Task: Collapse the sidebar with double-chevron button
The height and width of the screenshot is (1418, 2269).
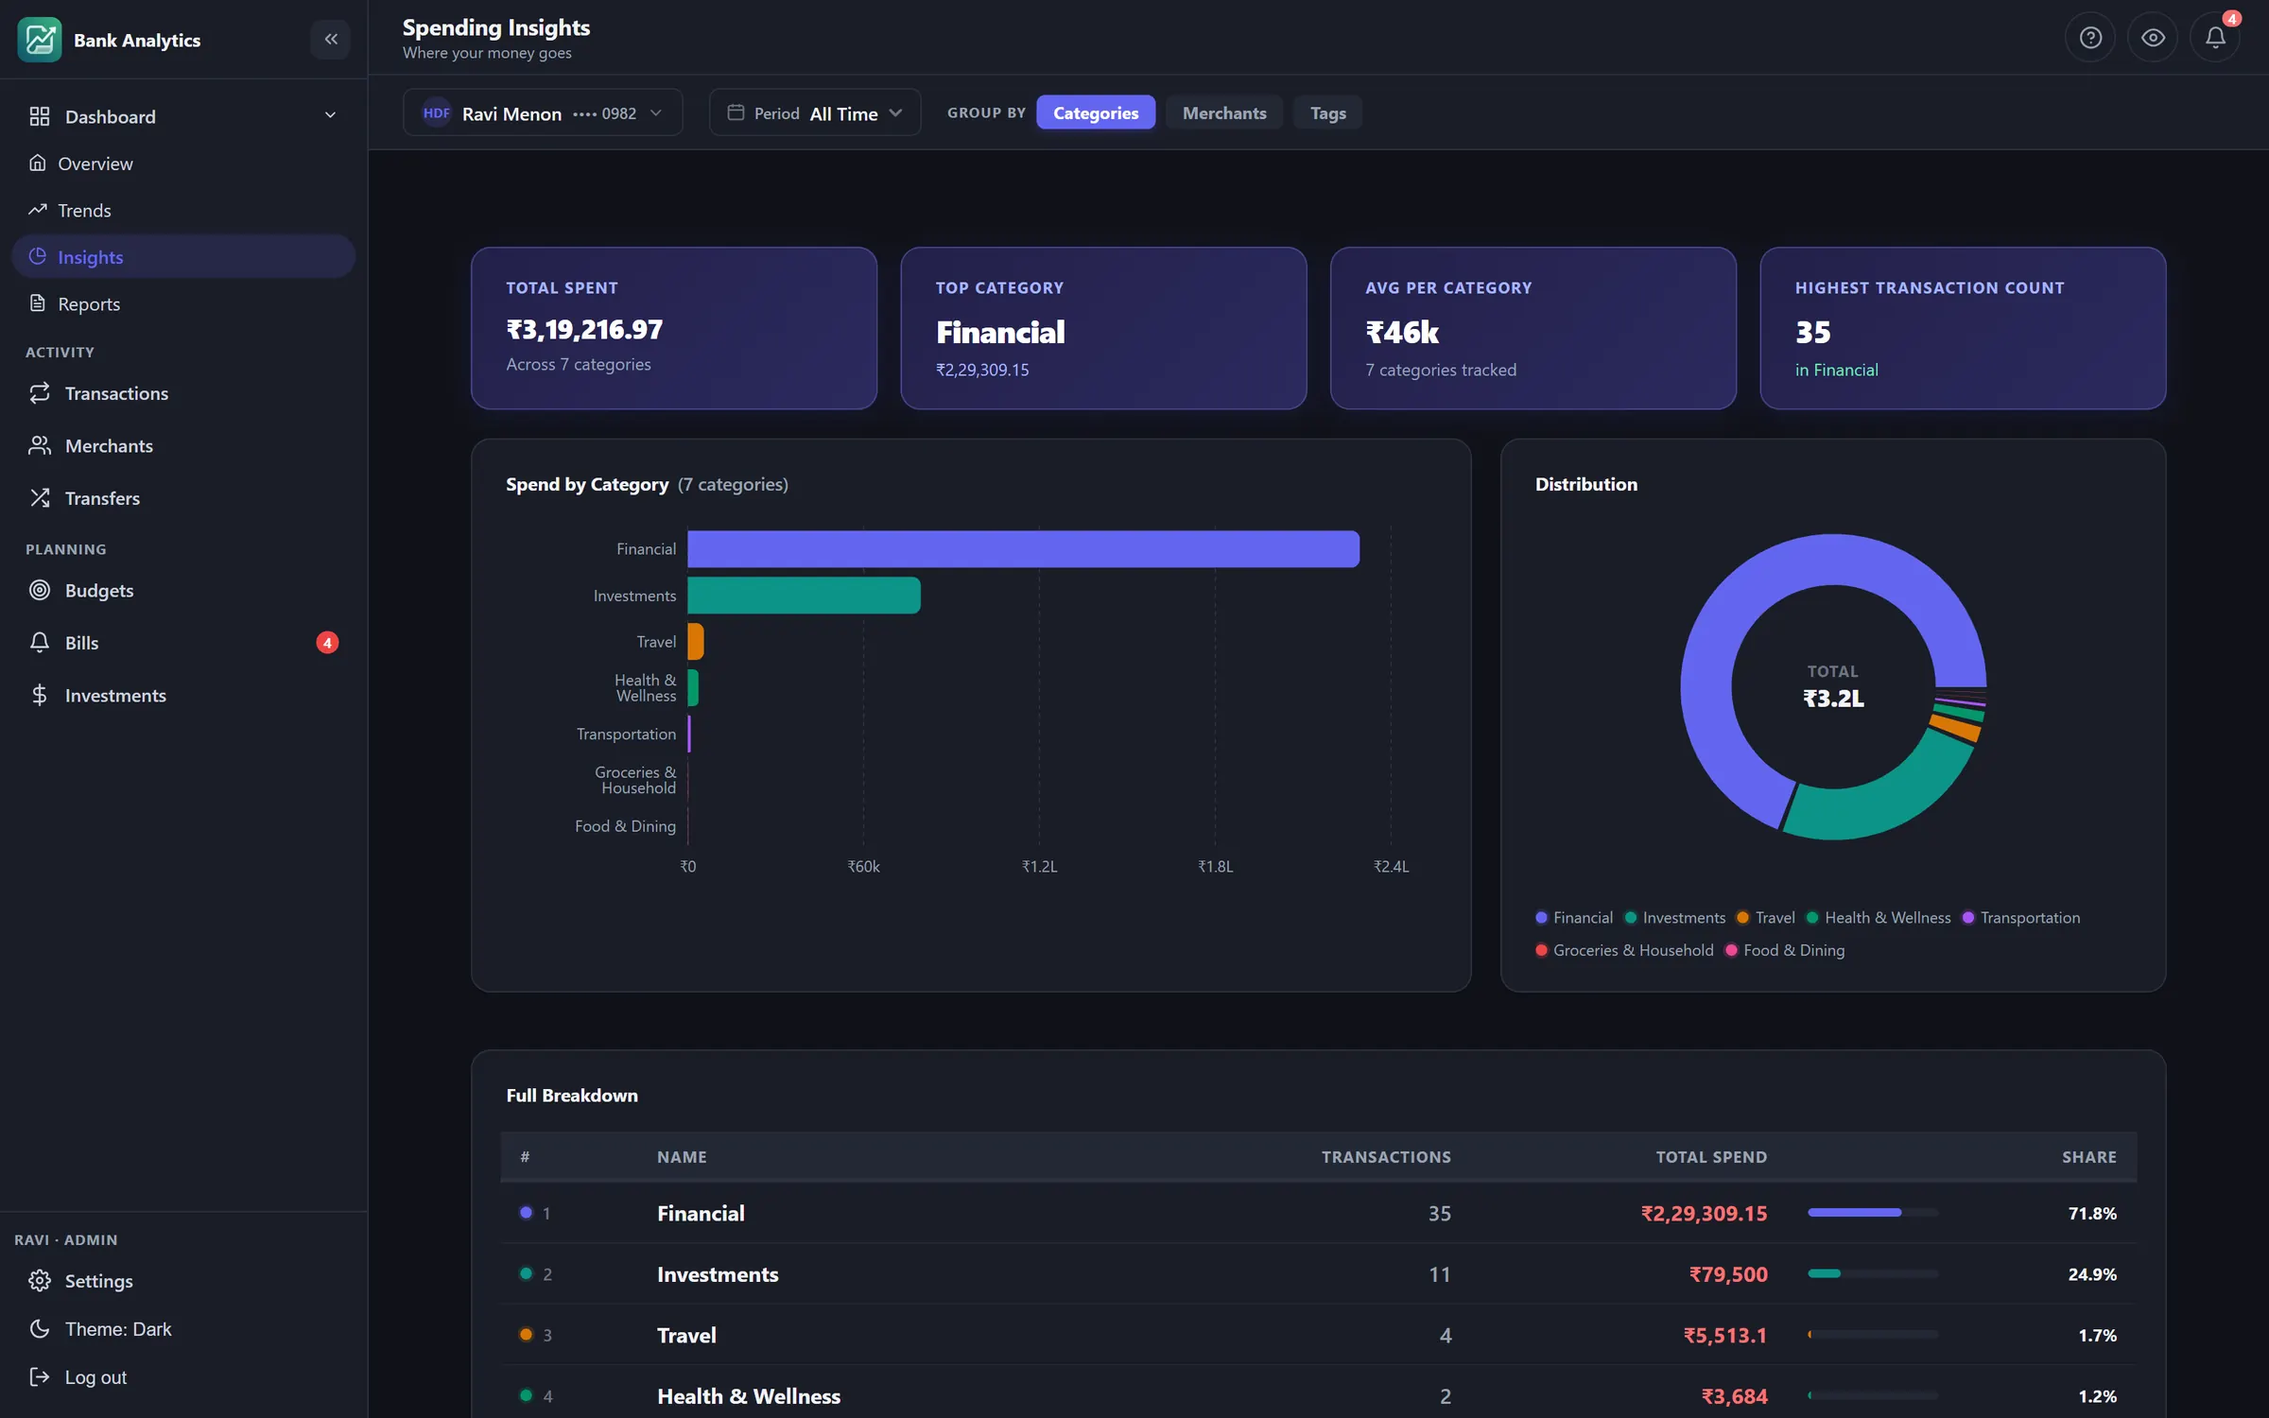Action: (x=331, y=40)
